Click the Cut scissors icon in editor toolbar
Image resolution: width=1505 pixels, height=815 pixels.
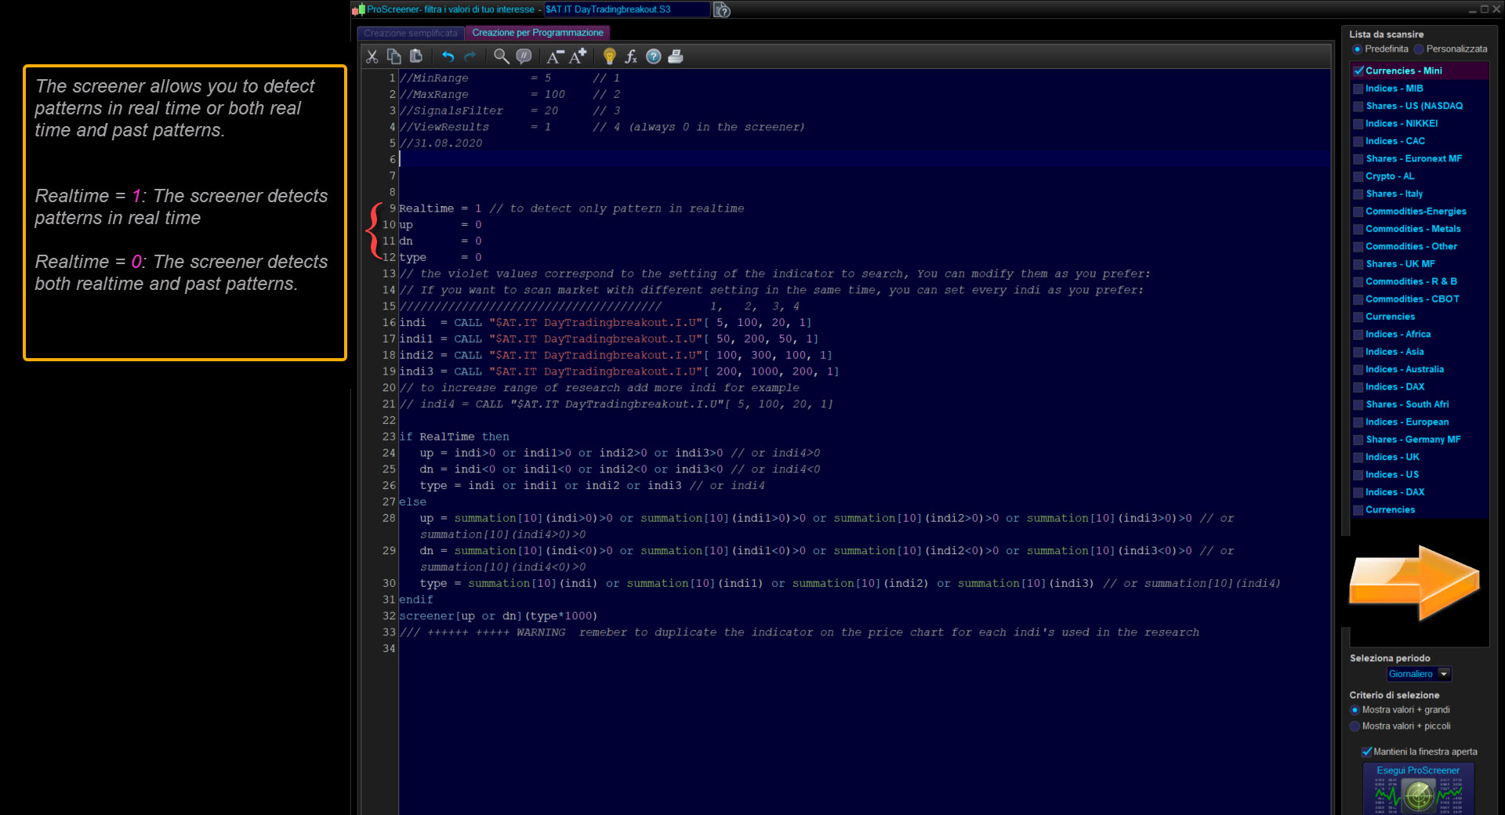372,56
